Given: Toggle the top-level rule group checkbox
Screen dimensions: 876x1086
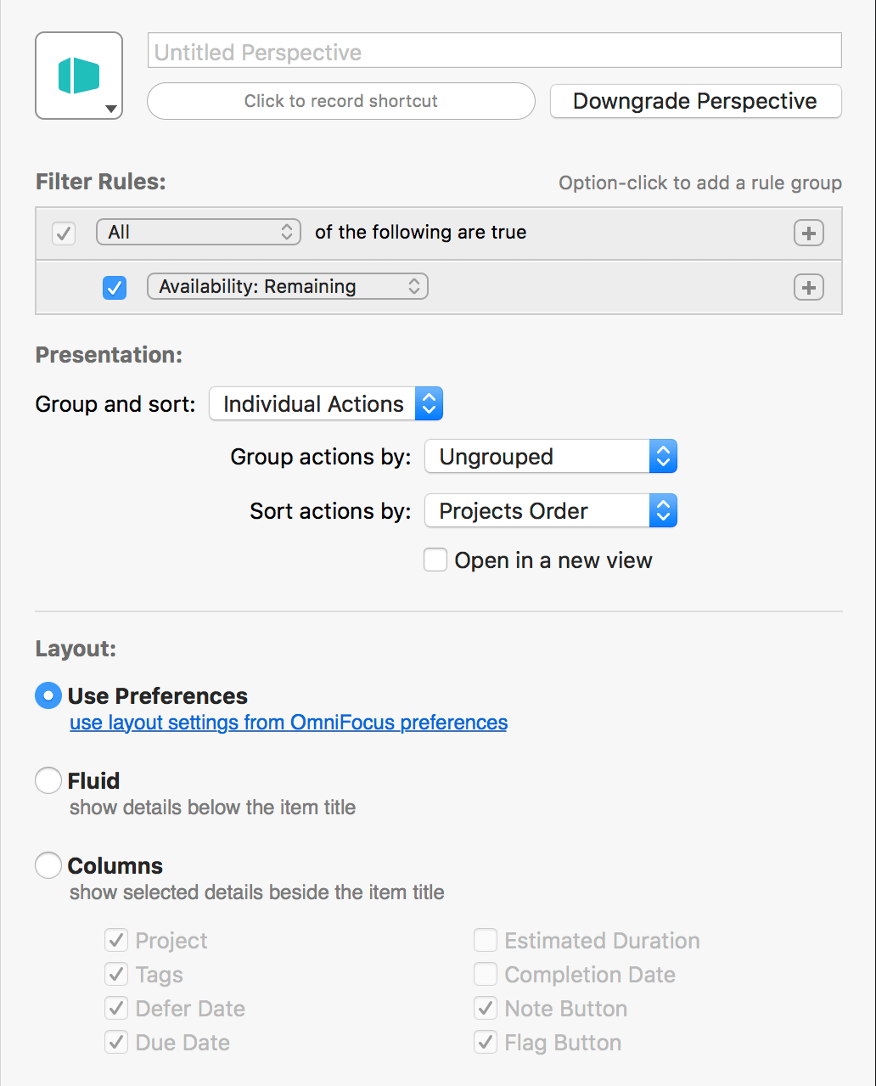Looking at the screenshot, I should pyautogui.click(x=64, y=233).
